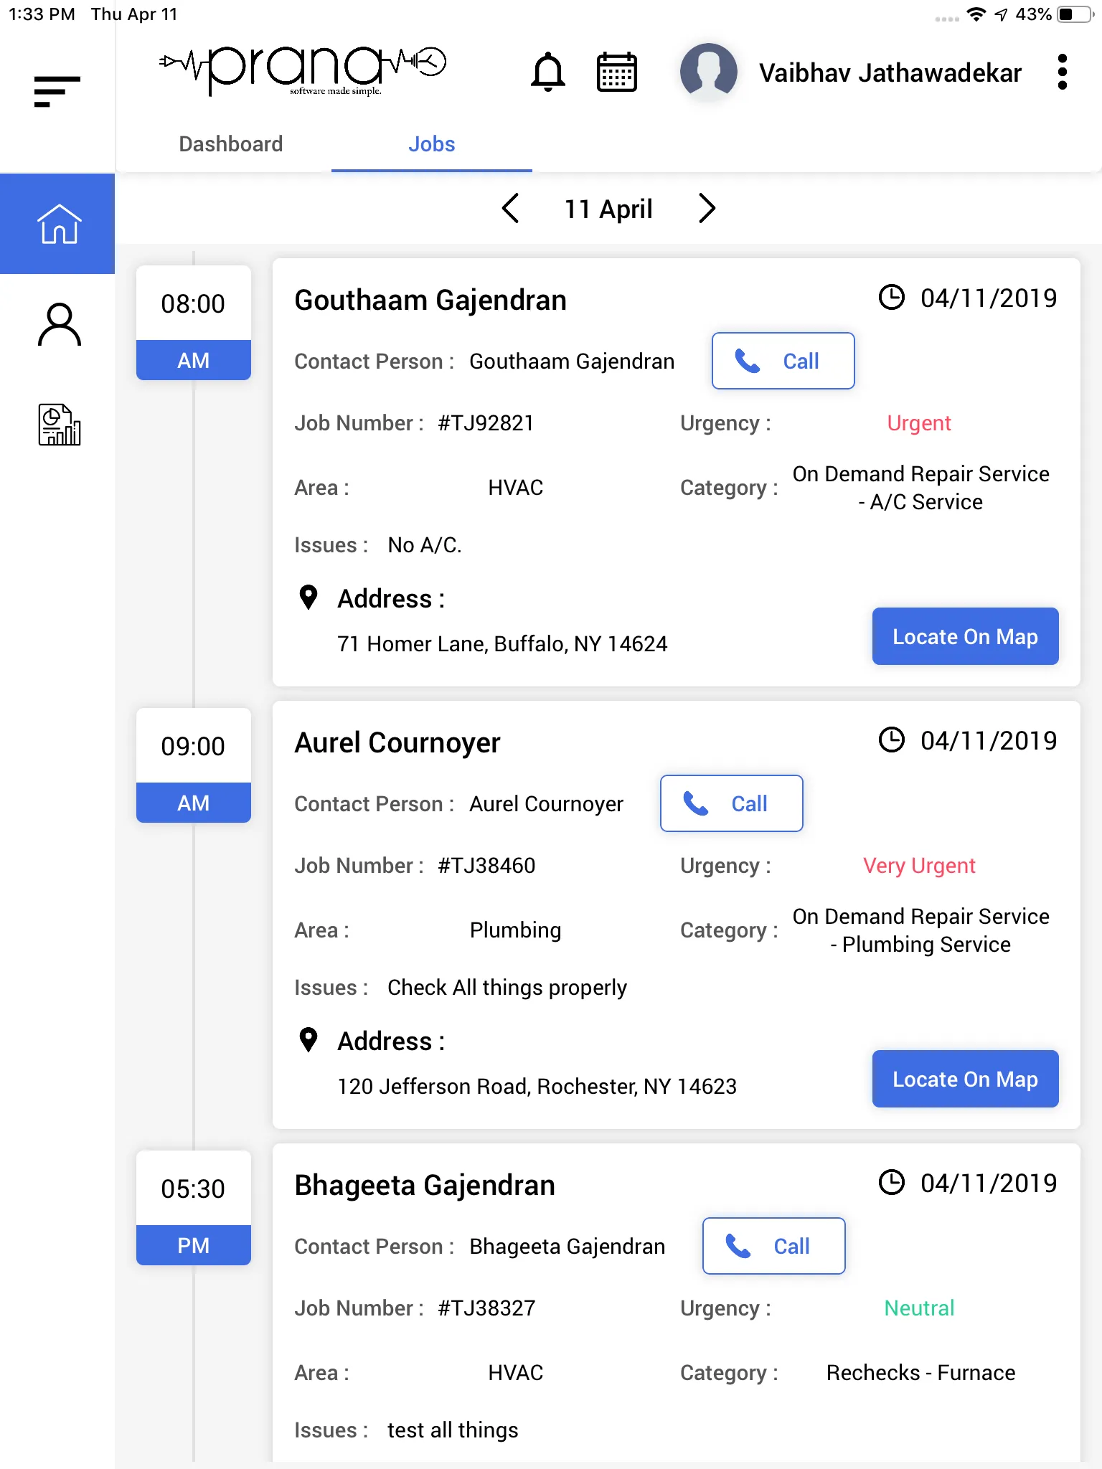Click the phone icon on Bhageeta's Call button
1102x1469 pixels.
[736, 1246]
